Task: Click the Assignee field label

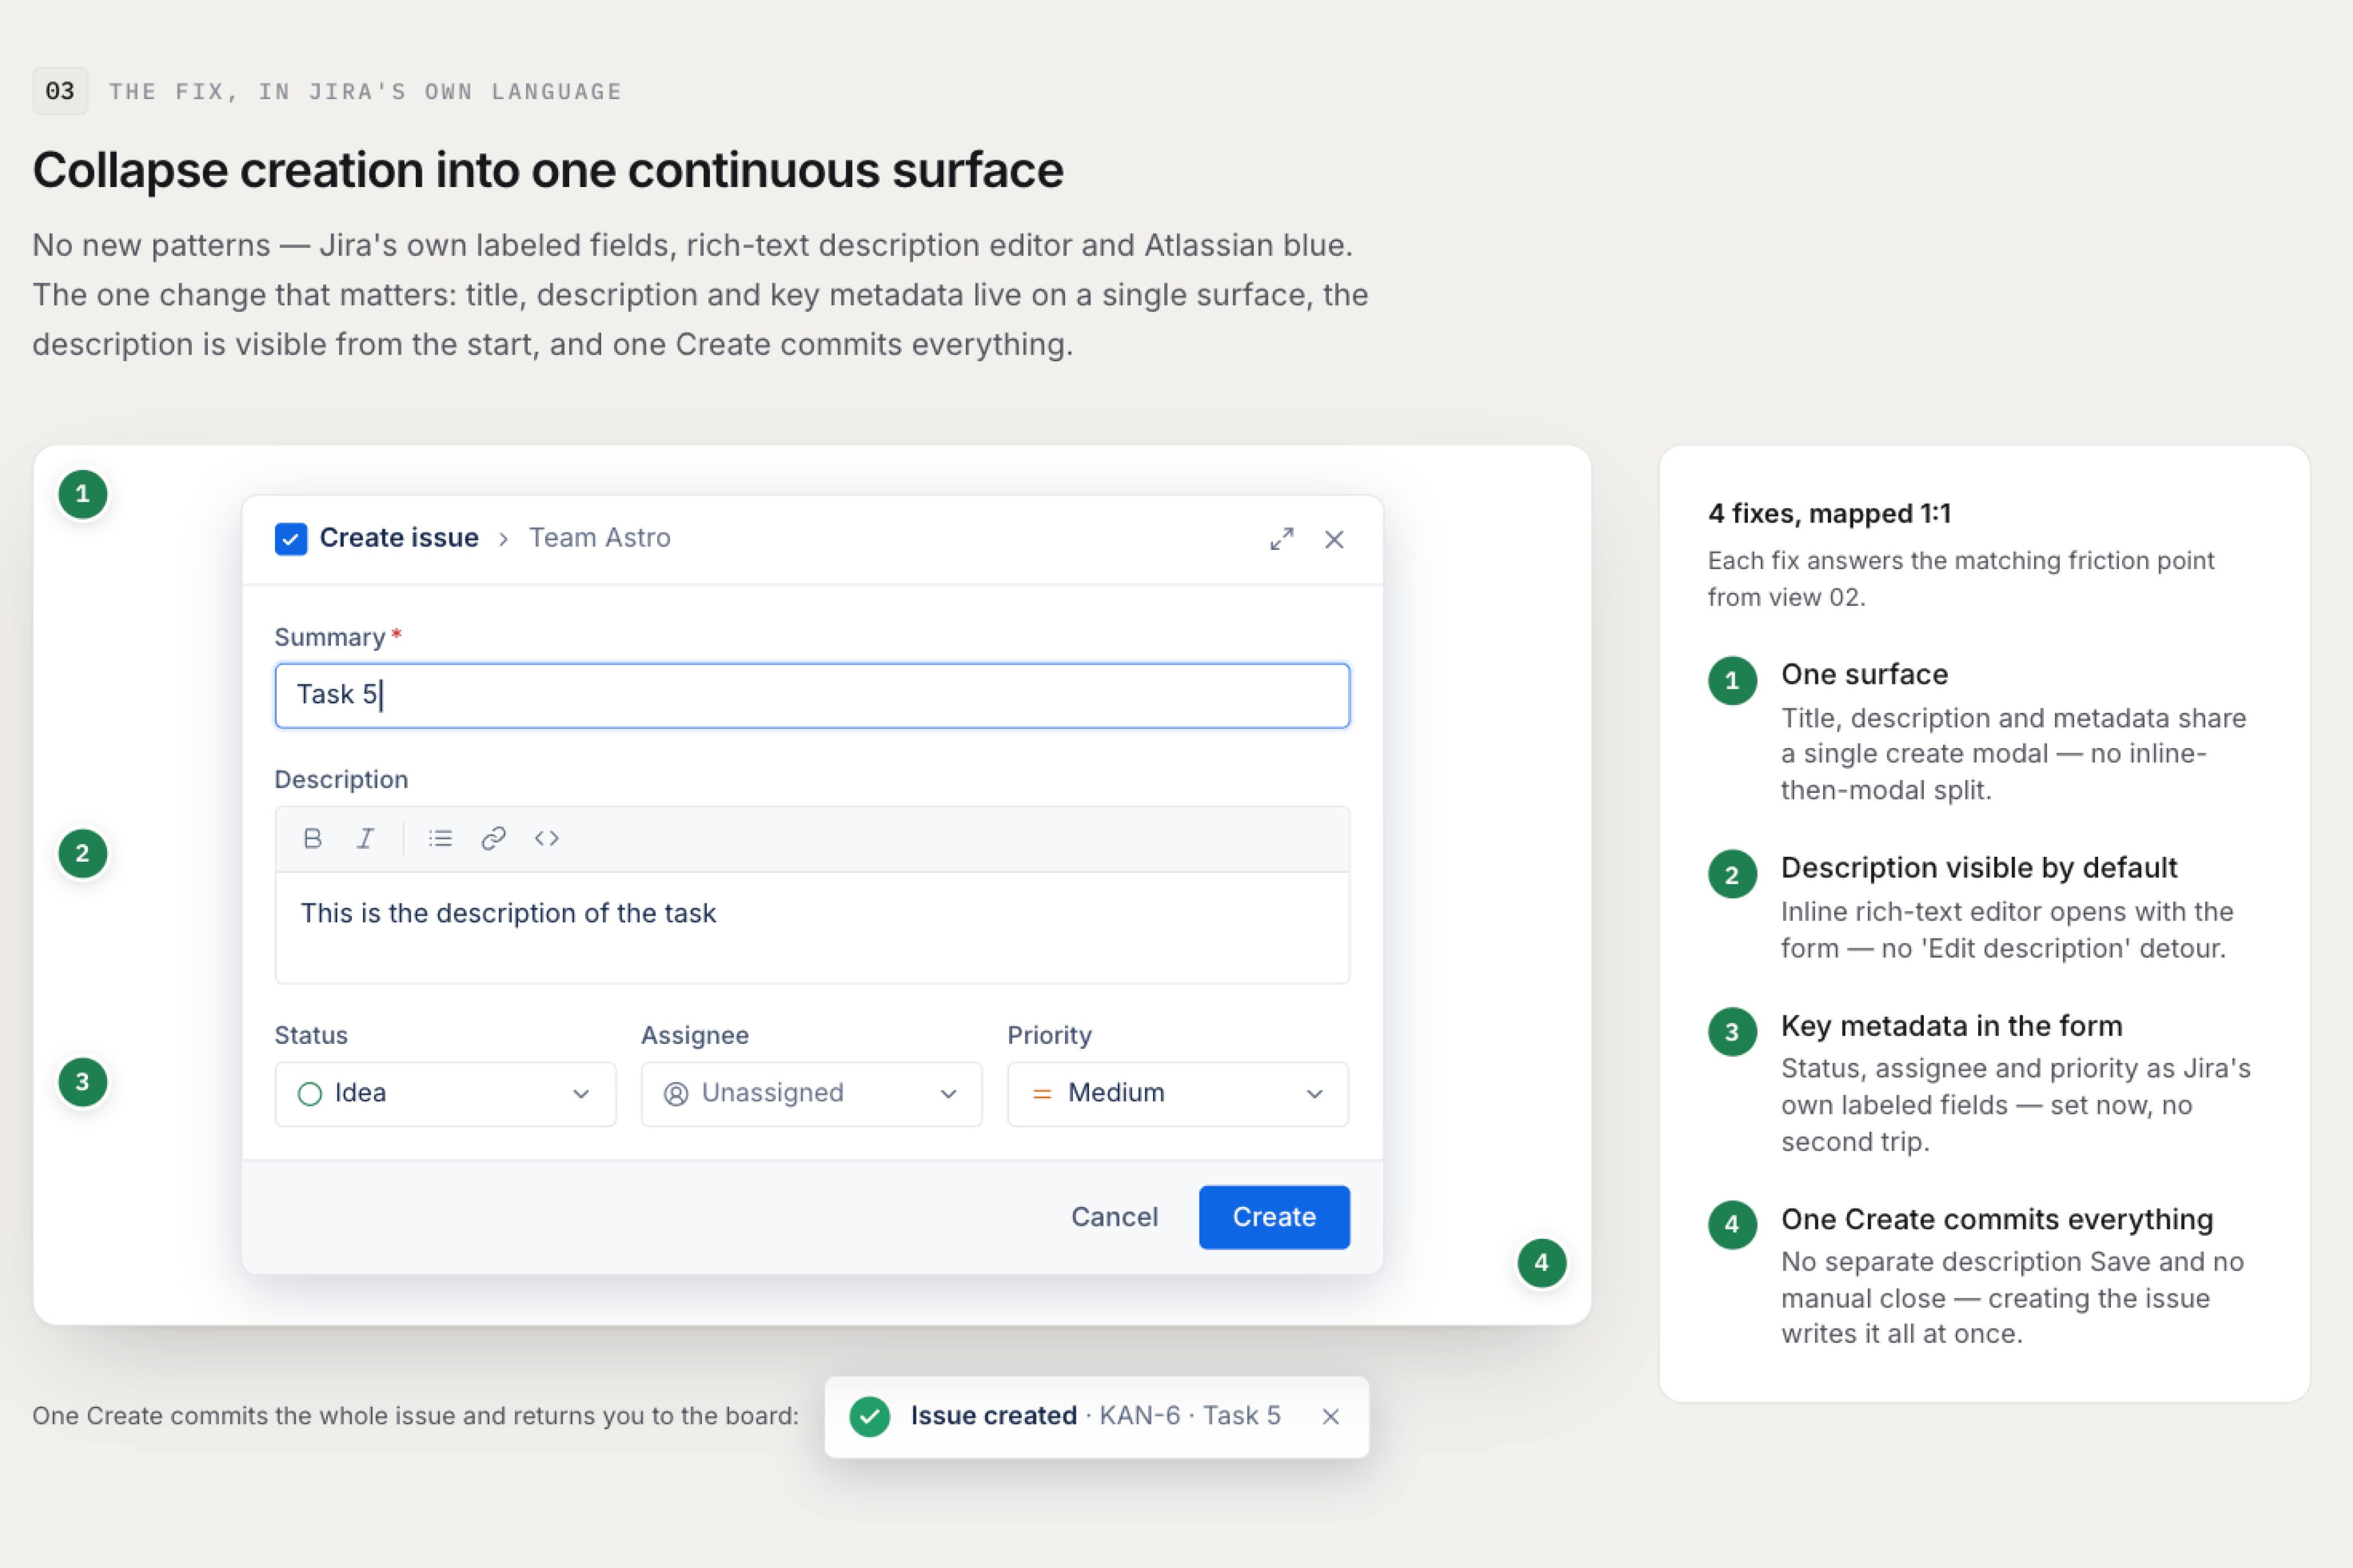Action: (x=695, y=1035)
